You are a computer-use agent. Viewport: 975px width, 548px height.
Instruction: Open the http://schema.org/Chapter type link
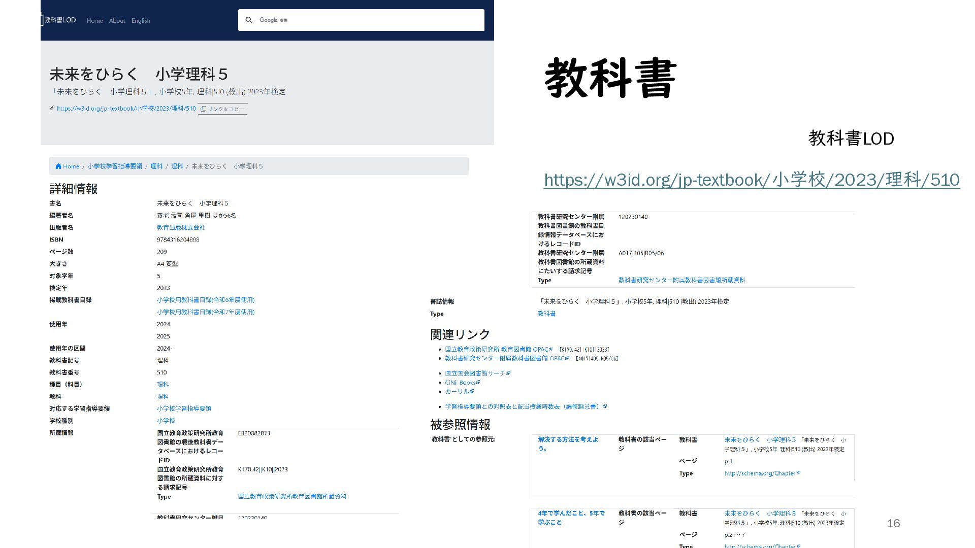(759, 473)
